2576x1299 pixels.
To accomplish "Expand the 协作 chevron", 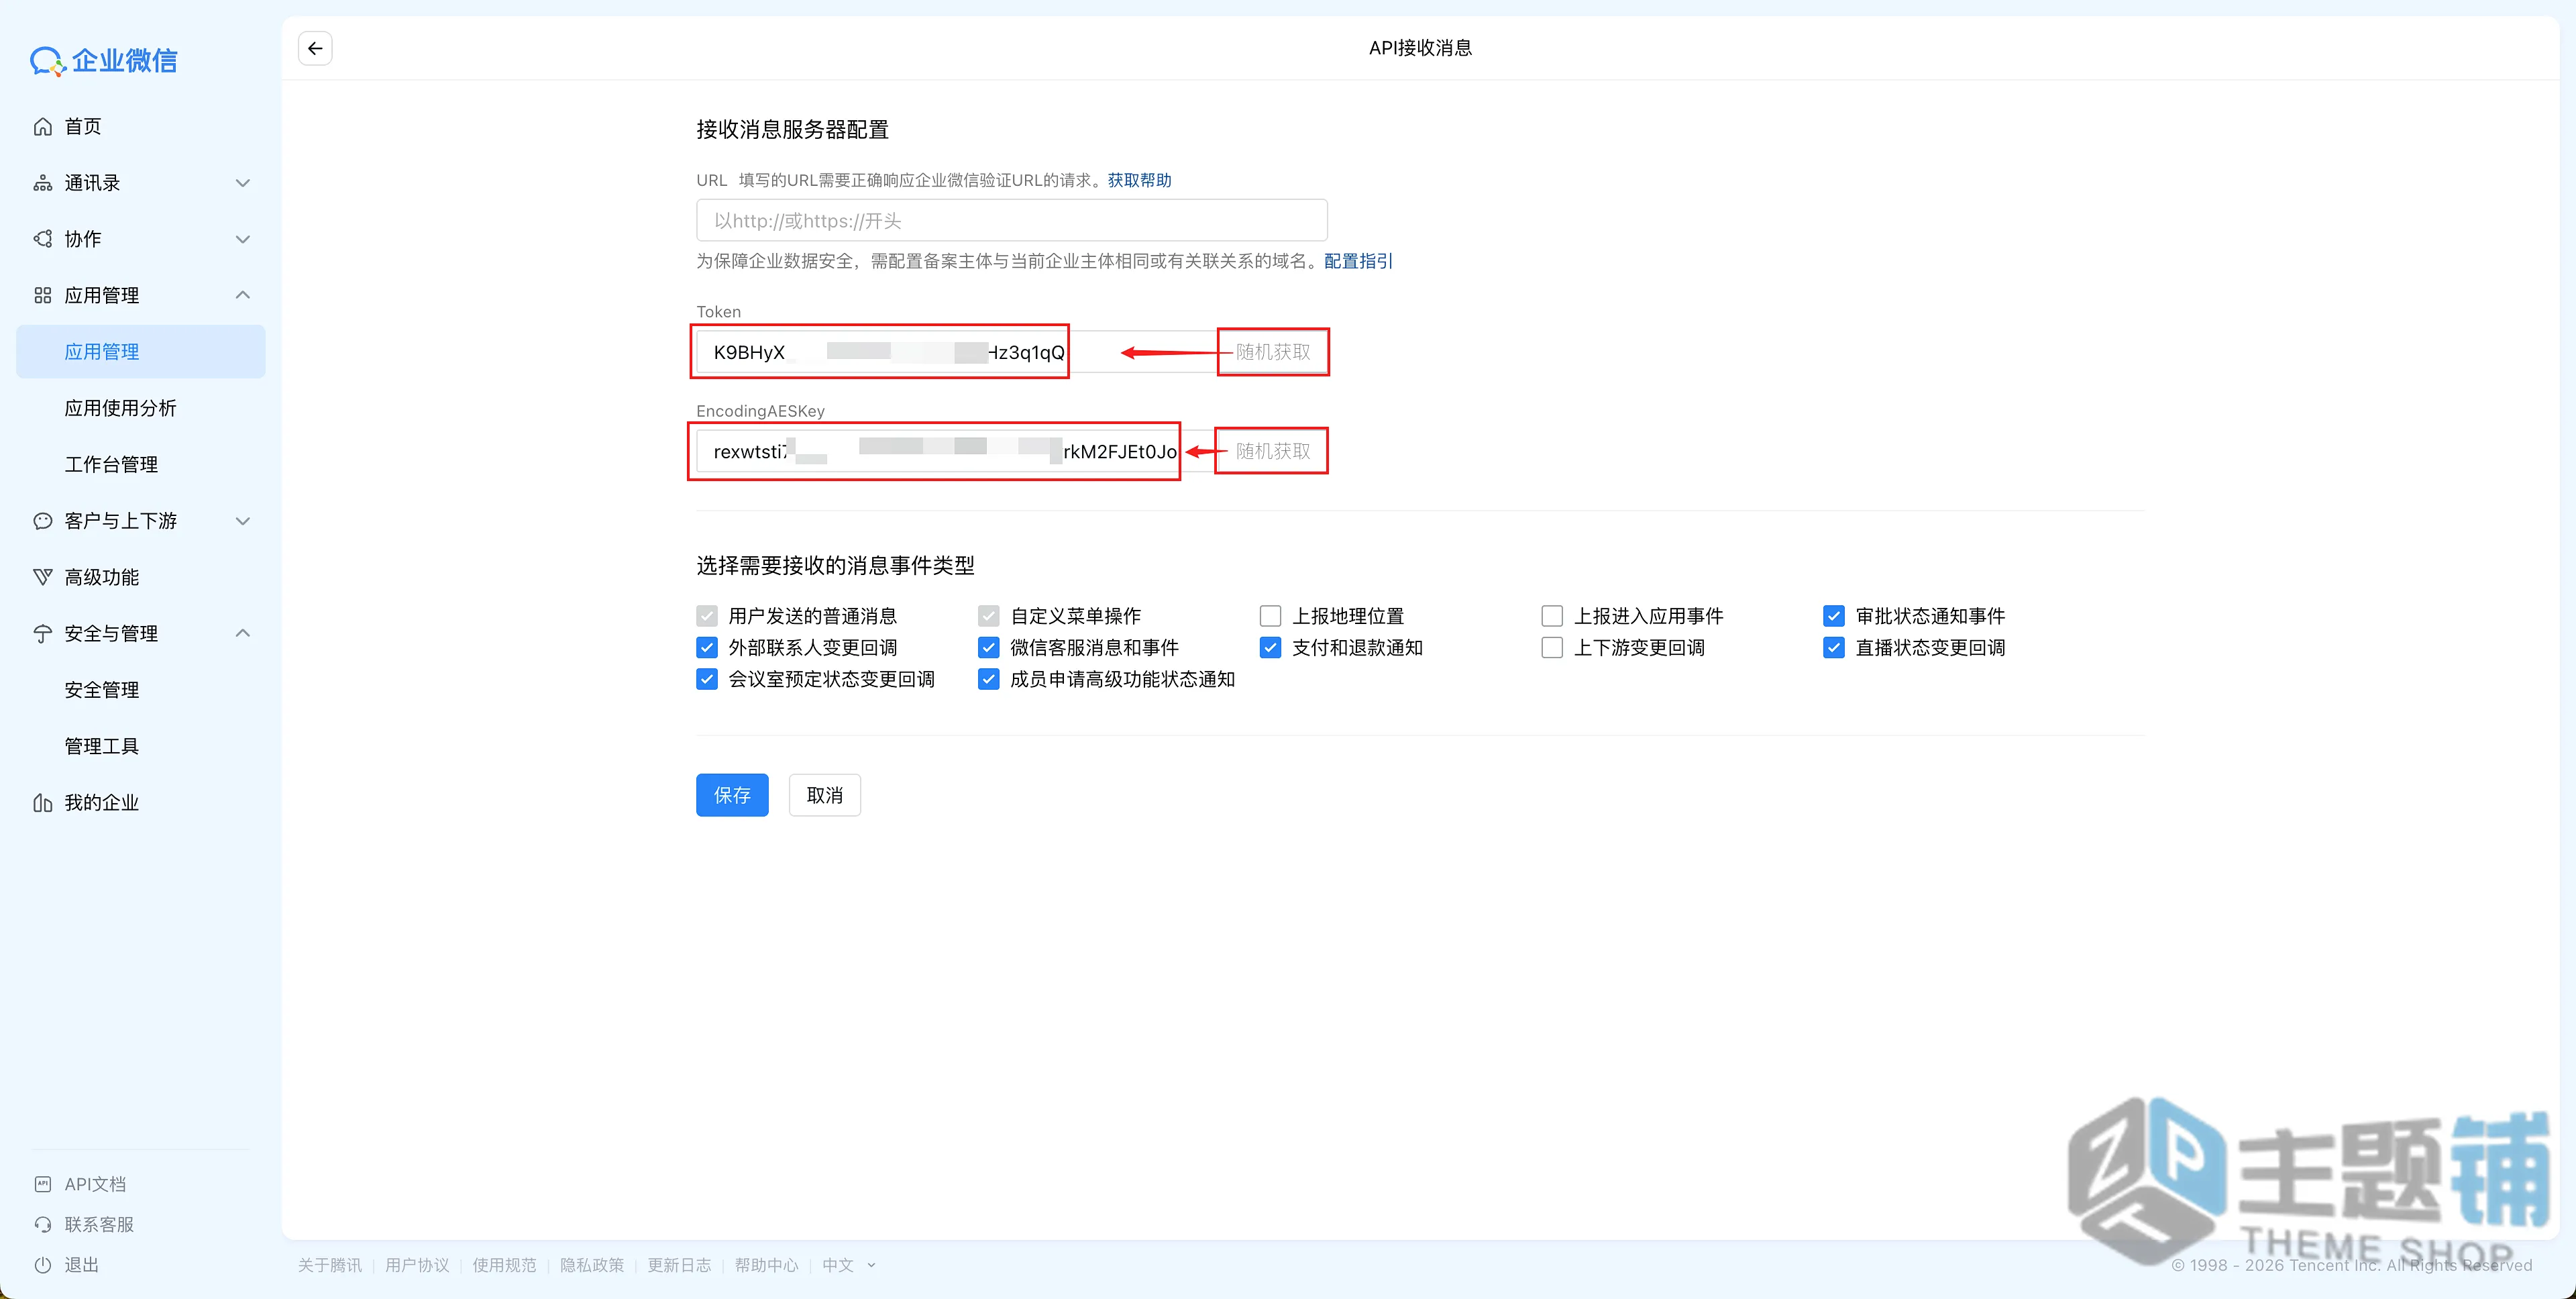I will coord(242,239).
